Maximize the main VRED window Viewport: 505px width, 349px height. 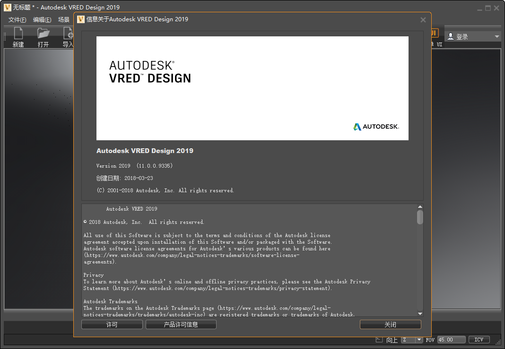pos(488,8)
